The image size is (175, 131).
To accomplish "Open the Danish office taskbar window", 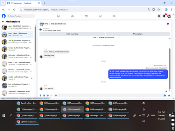I will pyautogui.click(x=26, y=103).
